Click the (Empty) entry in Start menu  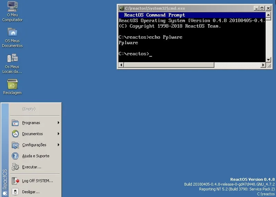click(x=35, y=109)
